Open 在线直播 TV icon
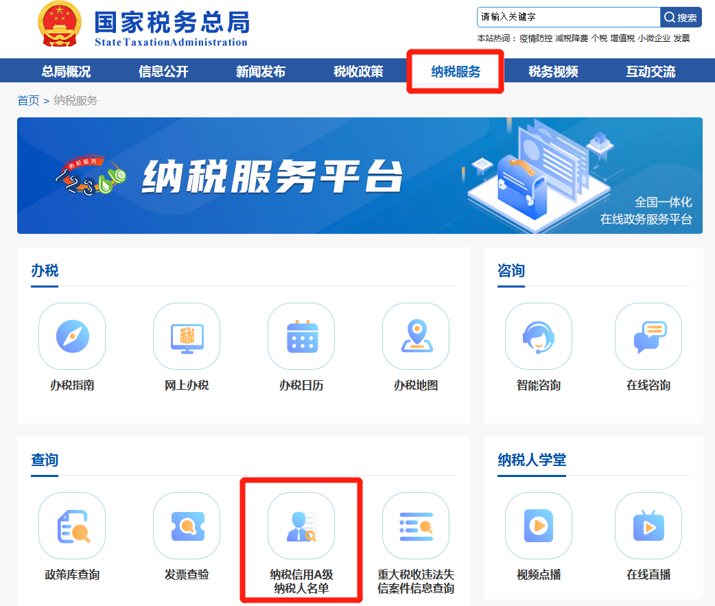The width and height of the screenshot is (715, 606). click(x=648, y=526)
